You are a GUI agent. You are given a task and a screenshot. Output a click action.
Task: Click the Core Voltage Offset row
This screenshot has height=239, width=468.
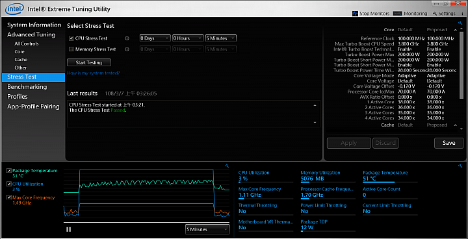click(392, 86)
